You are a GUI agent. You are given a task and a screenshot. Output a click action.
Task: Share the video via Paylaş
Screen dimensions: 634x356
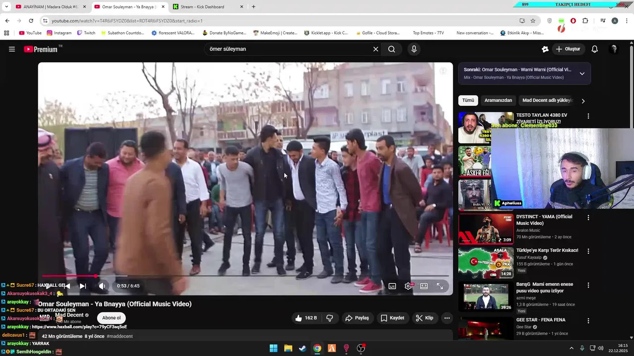point(357,318)
